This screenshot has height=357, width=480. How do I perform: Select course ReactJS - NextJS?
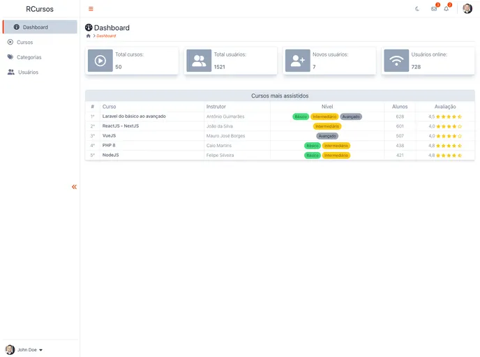point(121,126)
